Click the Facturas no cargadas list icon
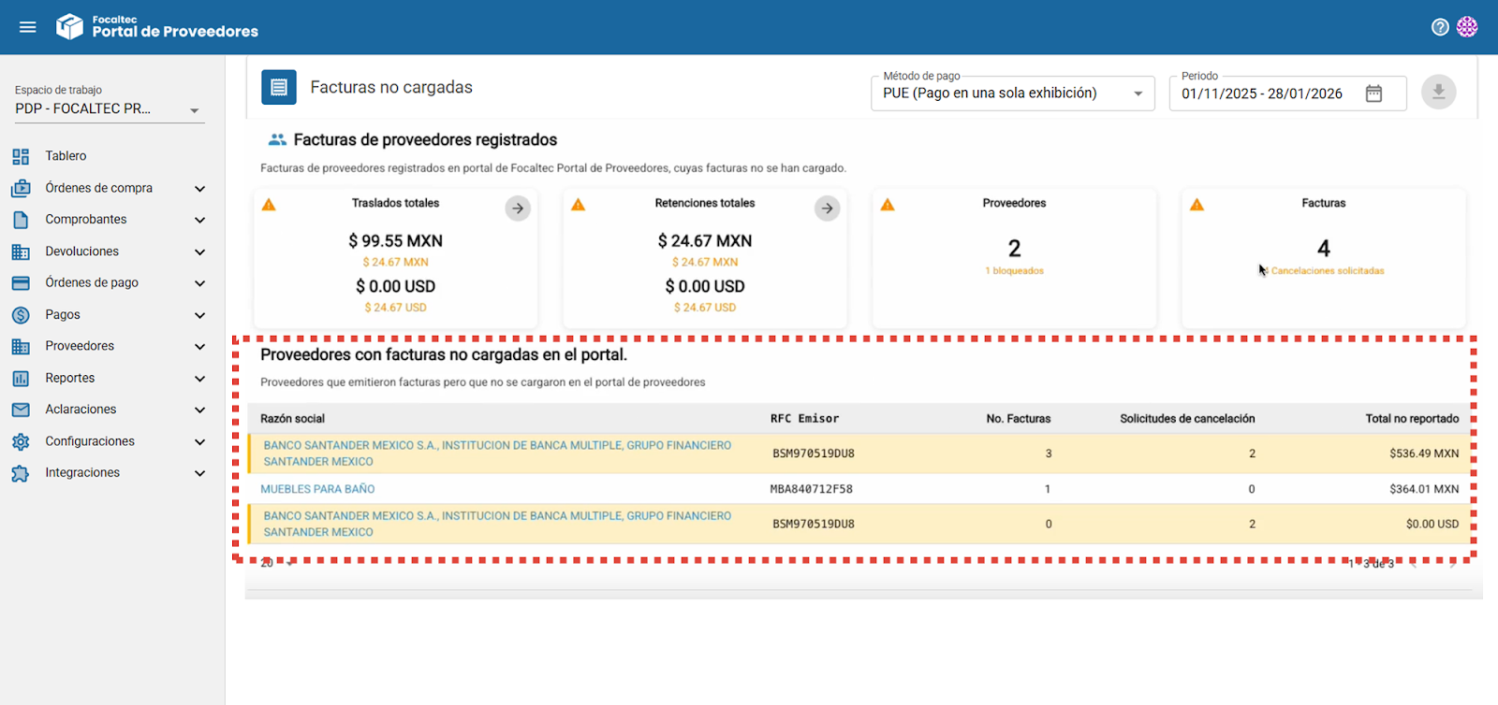This screenshot has width=1498, height=705. coord(279,87)
